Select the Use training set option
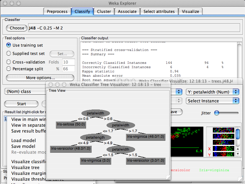Screen dimensions: 245x184 pyautogui.click(x=9, y=45)
